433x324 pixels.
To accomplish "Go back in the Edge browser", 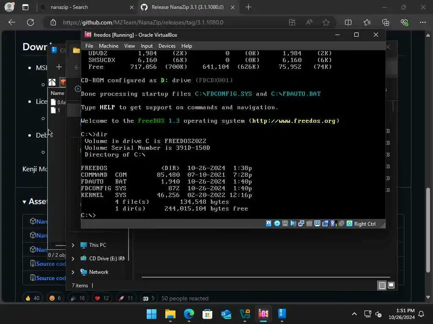I will (12, 22).
